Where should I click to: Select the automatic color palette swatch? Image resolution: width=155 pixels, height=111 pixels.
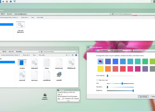click(100, 61)
